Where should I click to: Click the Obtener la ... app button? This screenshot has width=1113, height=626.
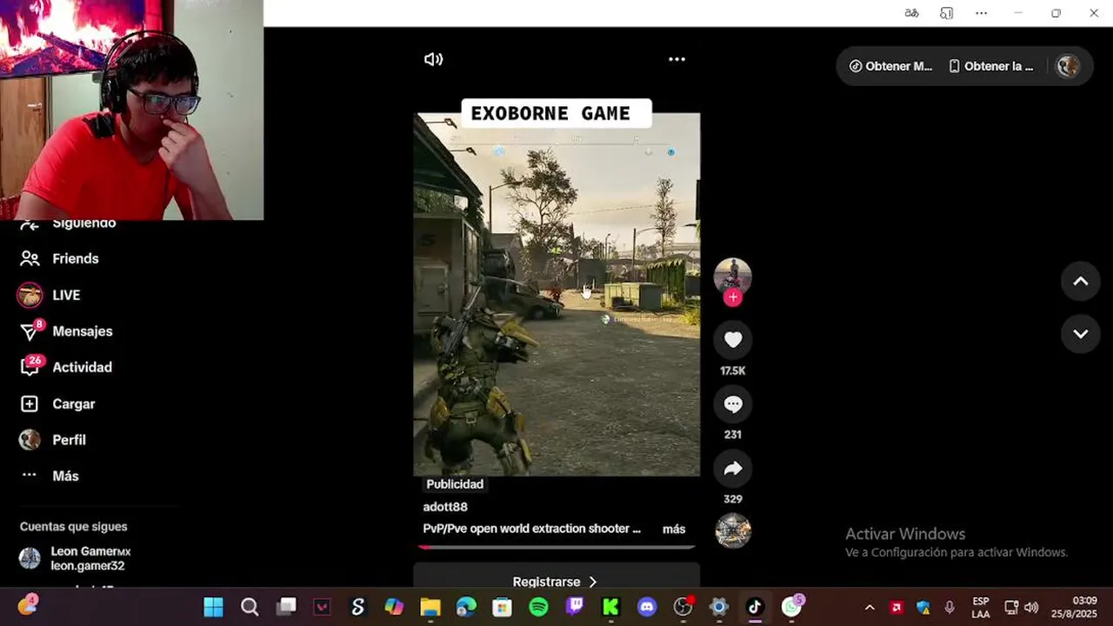pyautogui.click(x=991, y=66)
